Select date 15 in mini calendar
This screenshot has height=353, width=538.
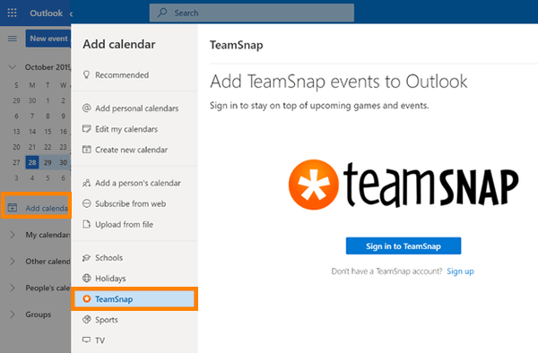click(x=48, y=132)
